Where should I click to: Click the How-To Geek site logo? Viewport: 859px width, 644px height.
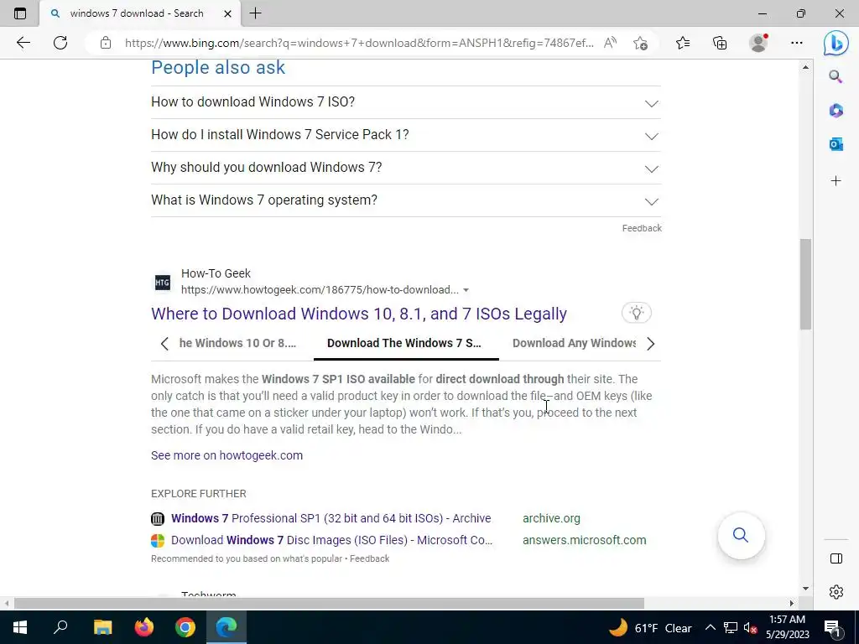[162, 283]
